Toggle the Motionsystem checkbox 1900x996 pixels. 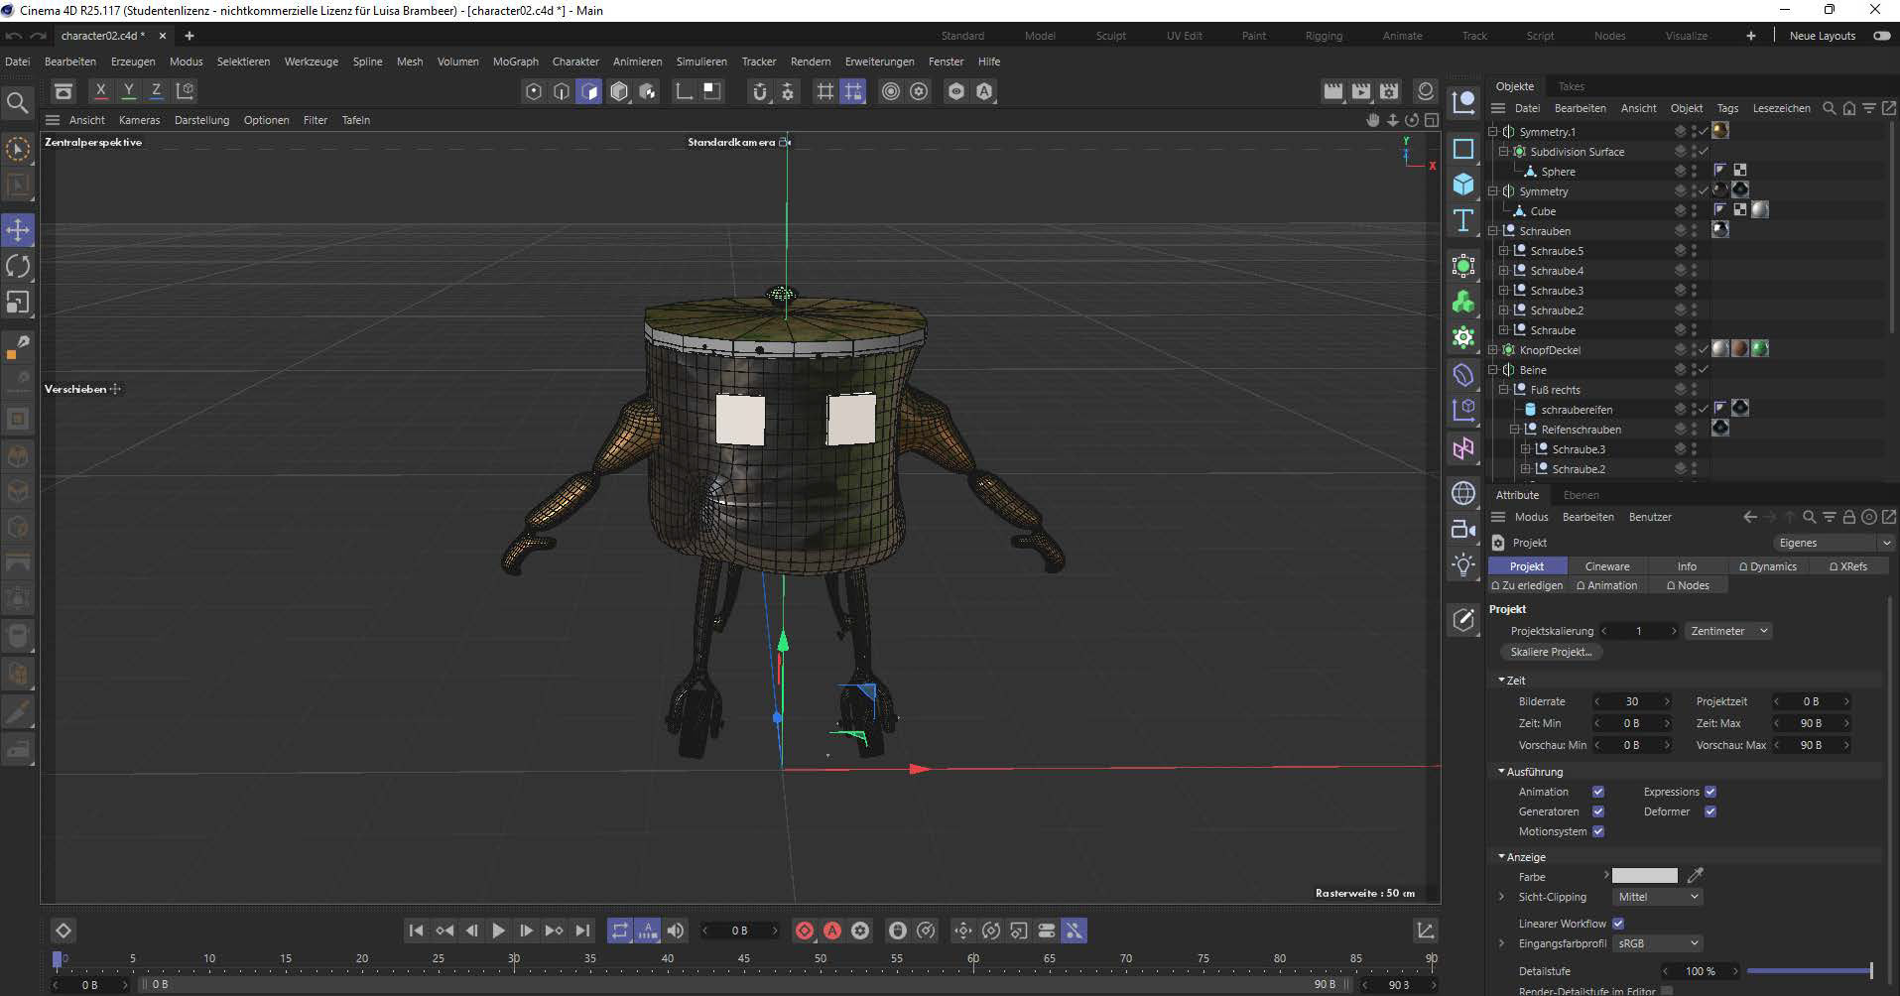coord(1598,831)
